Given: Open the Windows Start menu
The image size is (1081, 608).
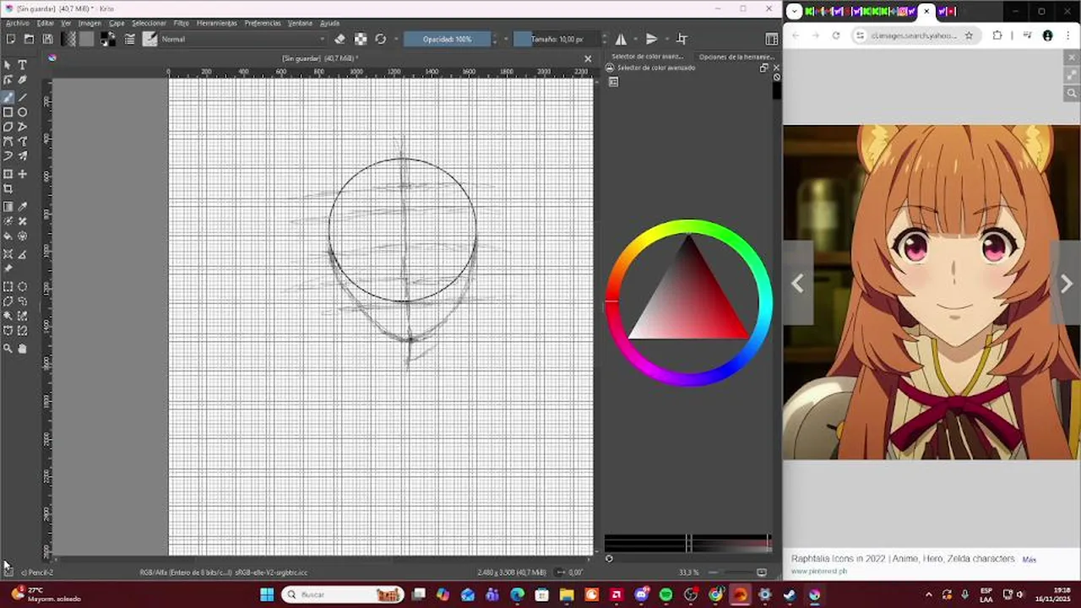Looking at the screenshot, I should point(267,594).
